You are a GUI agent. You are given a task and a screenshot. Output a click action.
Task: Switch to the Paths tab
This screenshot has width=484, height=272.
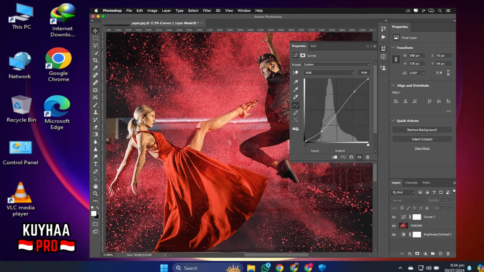pos(426,182)
